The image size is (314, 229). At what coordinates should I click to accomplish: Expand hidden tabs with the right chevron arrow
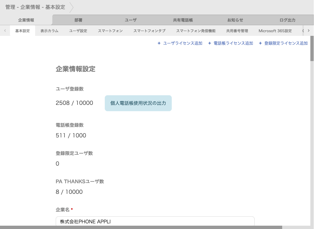click(x=309, y=31)
